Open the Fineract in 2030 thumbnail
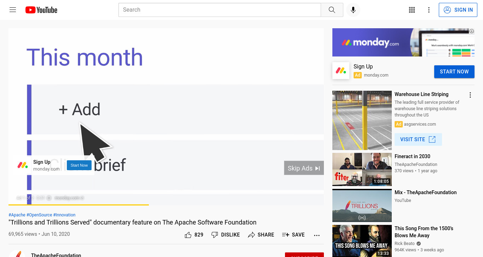The height and width of the screenshot is (257, 483). [362, 169]
